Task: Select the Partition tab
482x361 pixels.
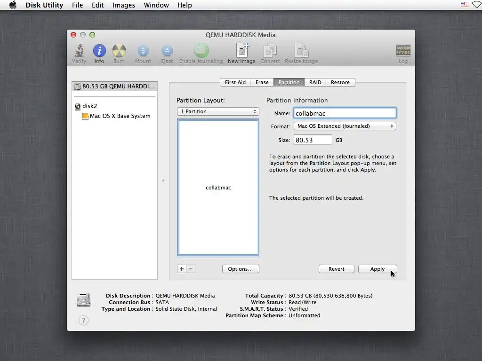Action: (x=289, y=82)
